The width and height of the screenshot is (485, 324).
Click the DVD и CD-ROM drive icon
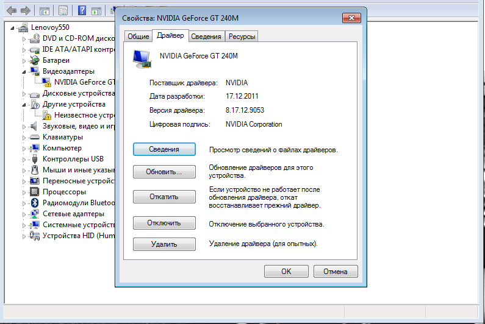(x=35, y=38)
